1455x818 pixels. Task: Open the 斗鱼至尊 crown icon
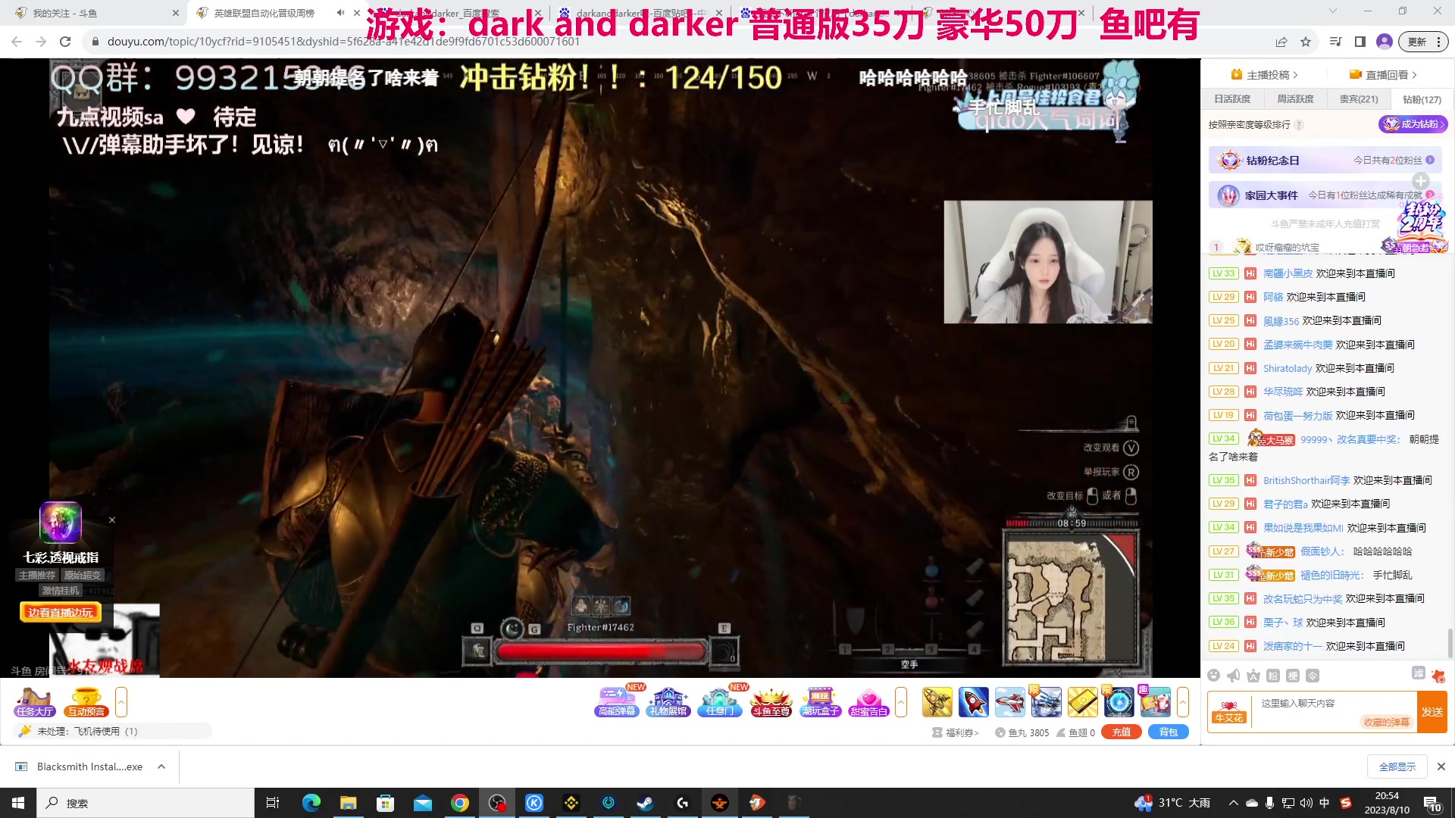point(771,701)
